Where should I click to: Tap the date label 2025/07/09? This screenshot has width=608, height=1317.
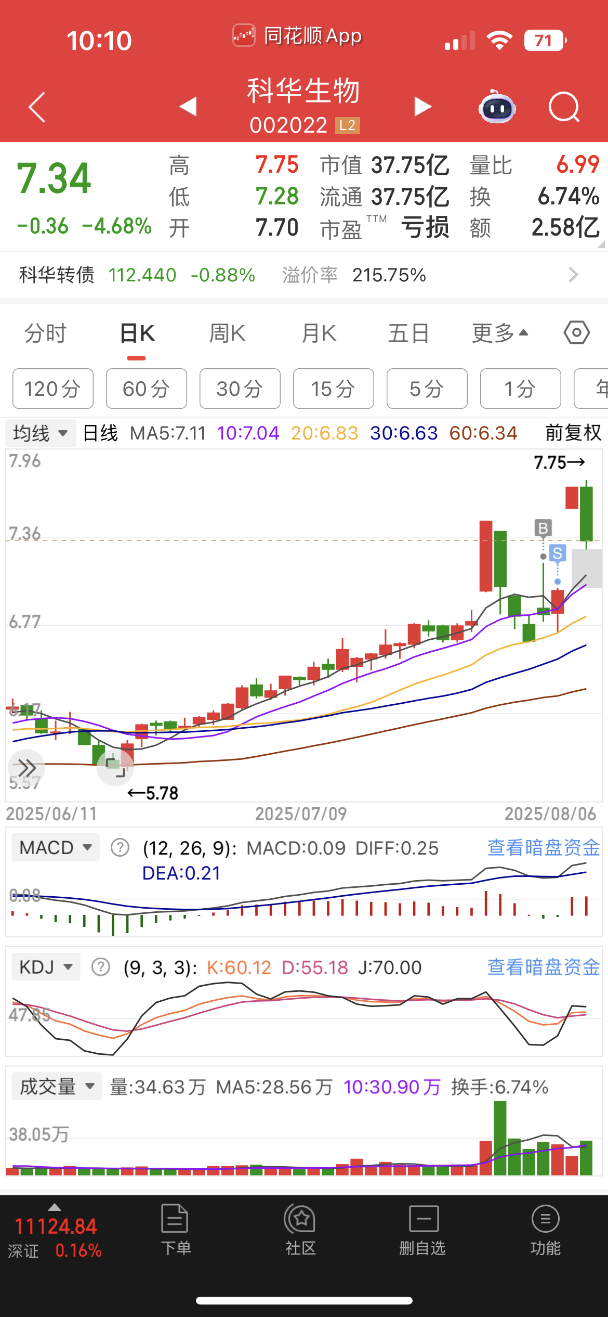[301, 814]
